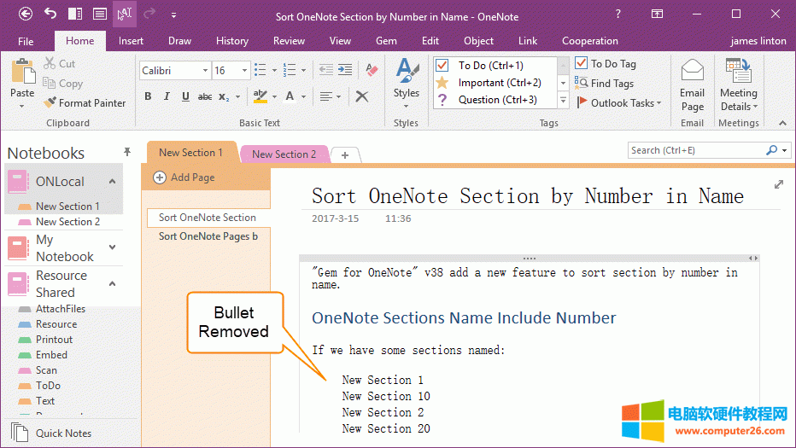This screenshot has width=796, height=448.
Task: Open the Calibri font name dropdown
Action: (x=205, y=71)
